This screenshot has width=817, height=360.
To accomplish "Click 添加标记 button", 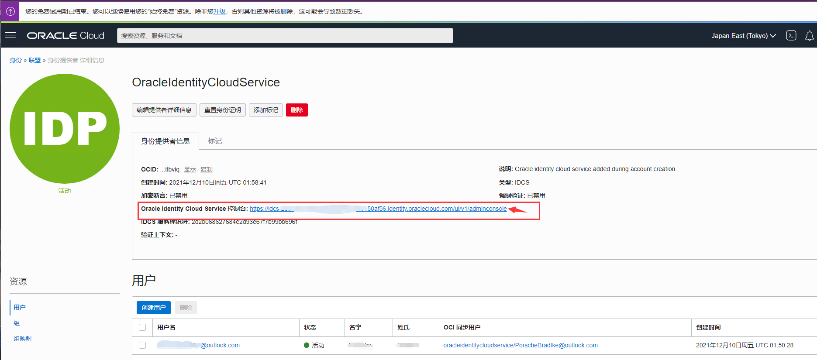I will tap(266, 110).
